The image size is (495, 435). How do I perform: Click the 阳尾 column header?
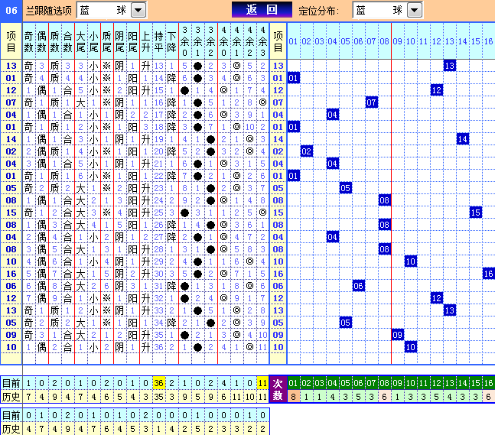(132, 41)
